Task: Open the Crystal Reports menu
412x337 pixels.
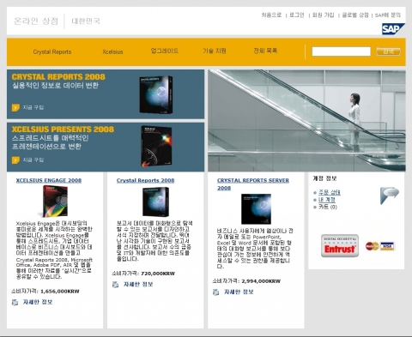Action: tap(52, 51)
